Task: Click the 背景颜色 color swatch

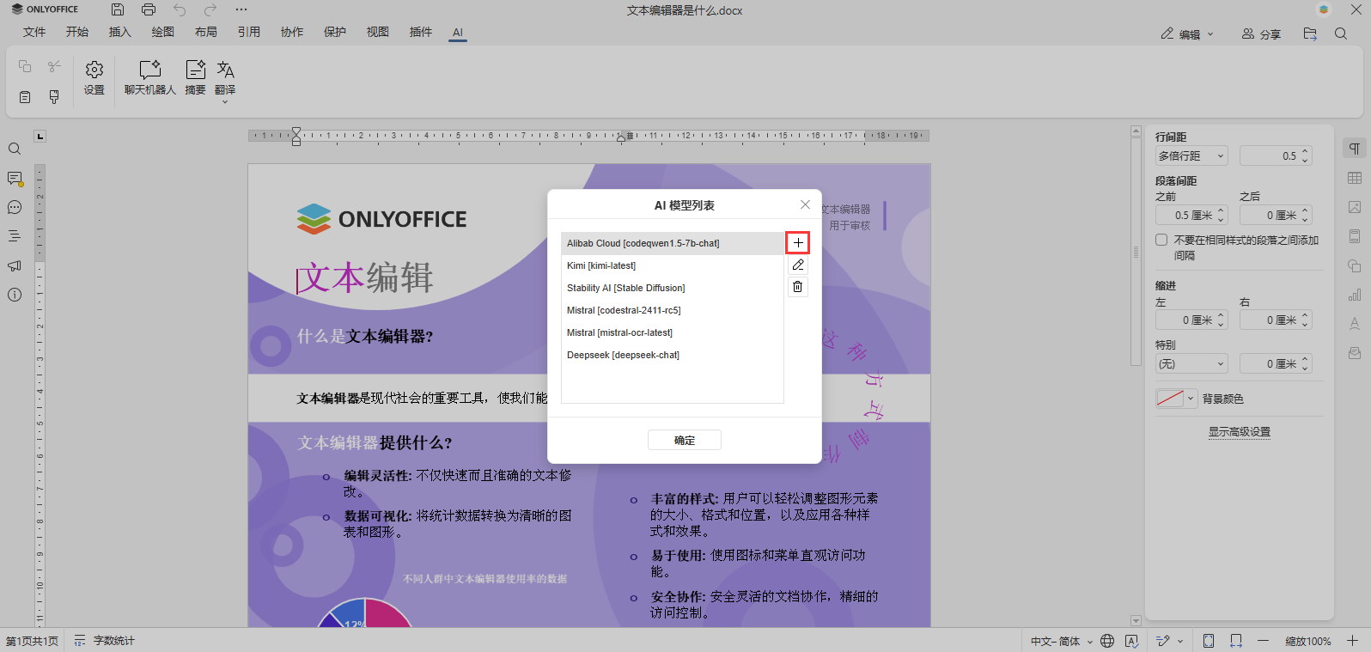Action: [x=1170, y=399]
